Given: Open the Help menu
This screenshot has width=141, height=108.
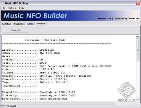Looking at the screenshot, I should (21, 8).
